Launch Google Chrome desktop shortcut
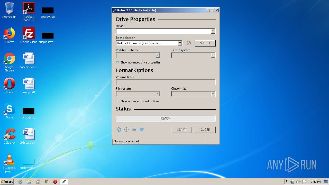Screen dimensions: 329x185 pos(9,62)
